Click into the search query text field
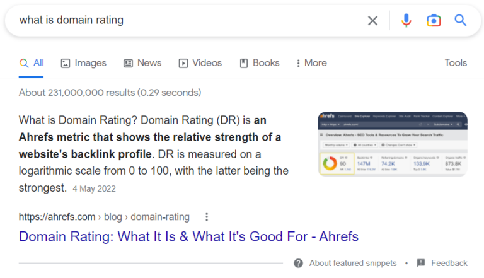Image resolution: width=484 pixels, height=278 pixels. (x=189, y=21)
